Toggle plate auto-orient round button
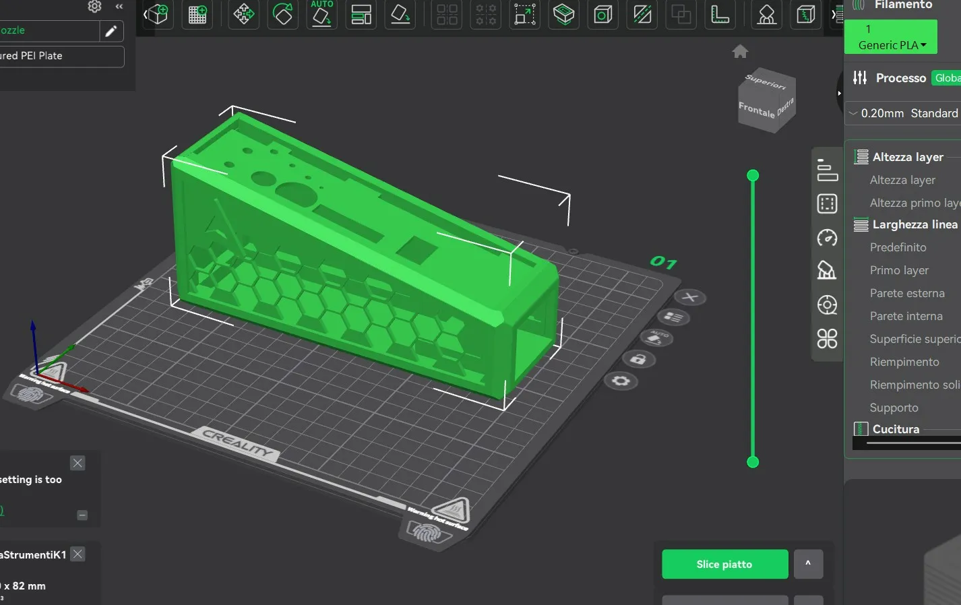961x605 pixels. tap(656, 337)
